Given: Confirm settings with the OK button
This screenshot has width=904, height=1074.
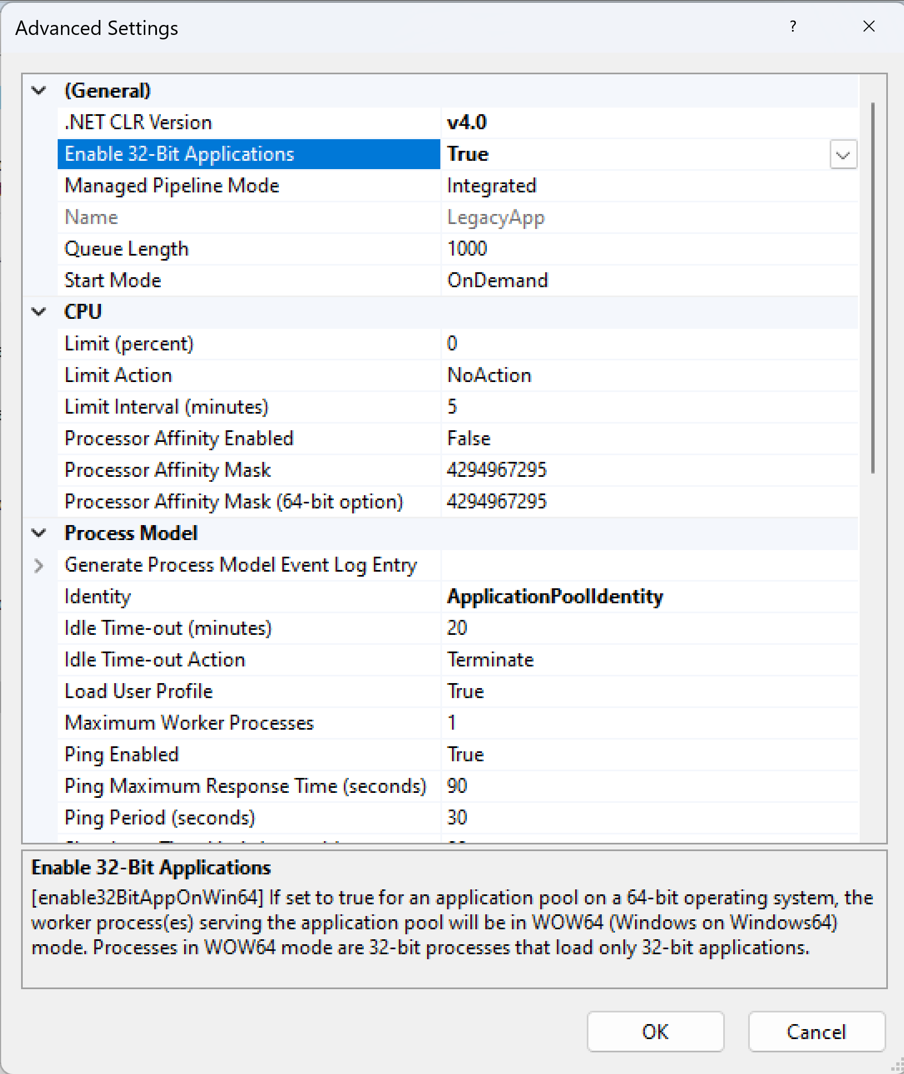Looking at the screenshot, I should [656, 1032].
